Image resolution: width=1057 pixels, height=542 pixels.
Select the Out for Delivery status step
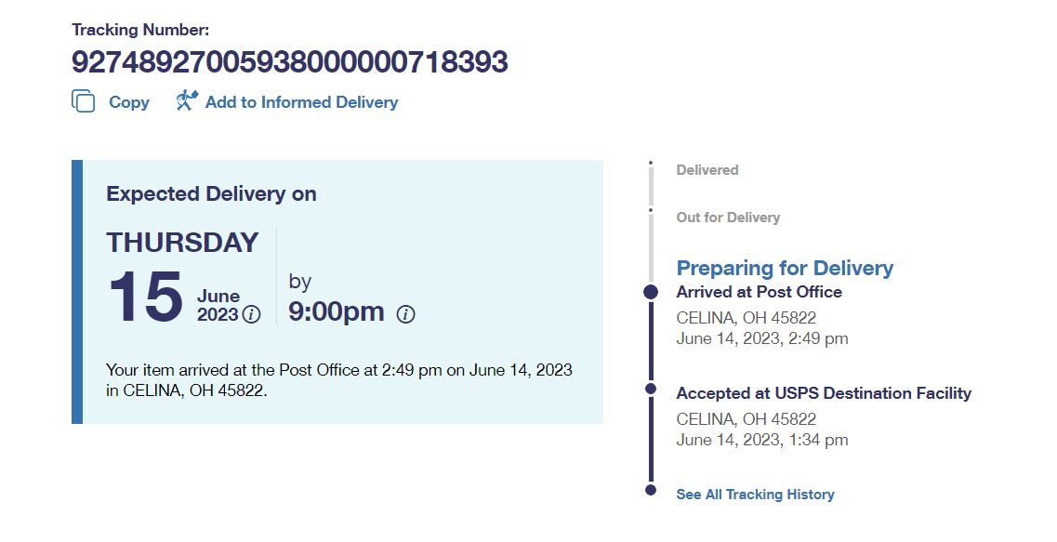[728, 218]
